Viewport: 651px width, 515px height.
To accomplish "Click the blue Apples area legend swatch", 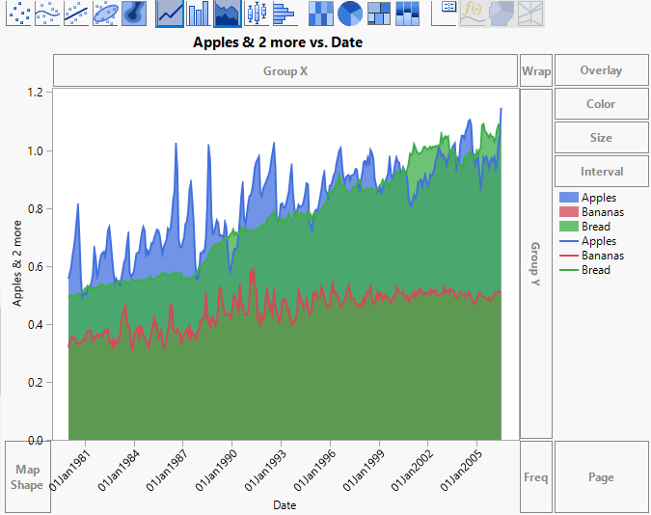I will 568,198.
